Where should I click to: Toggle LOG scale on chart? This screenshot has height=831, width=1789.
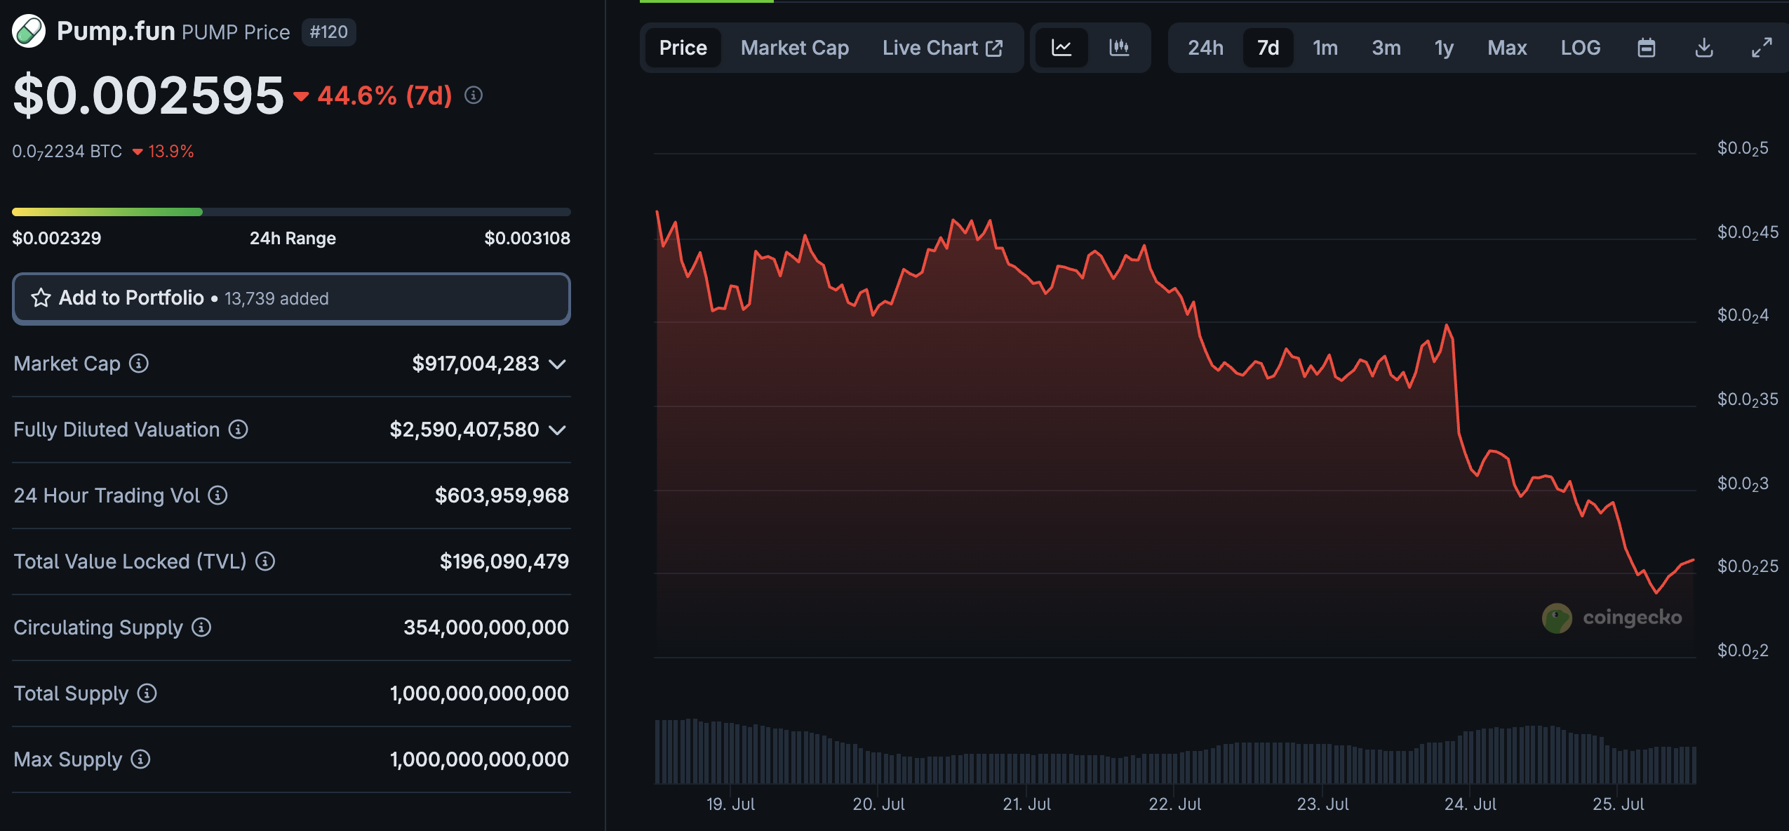point(1581,48)
